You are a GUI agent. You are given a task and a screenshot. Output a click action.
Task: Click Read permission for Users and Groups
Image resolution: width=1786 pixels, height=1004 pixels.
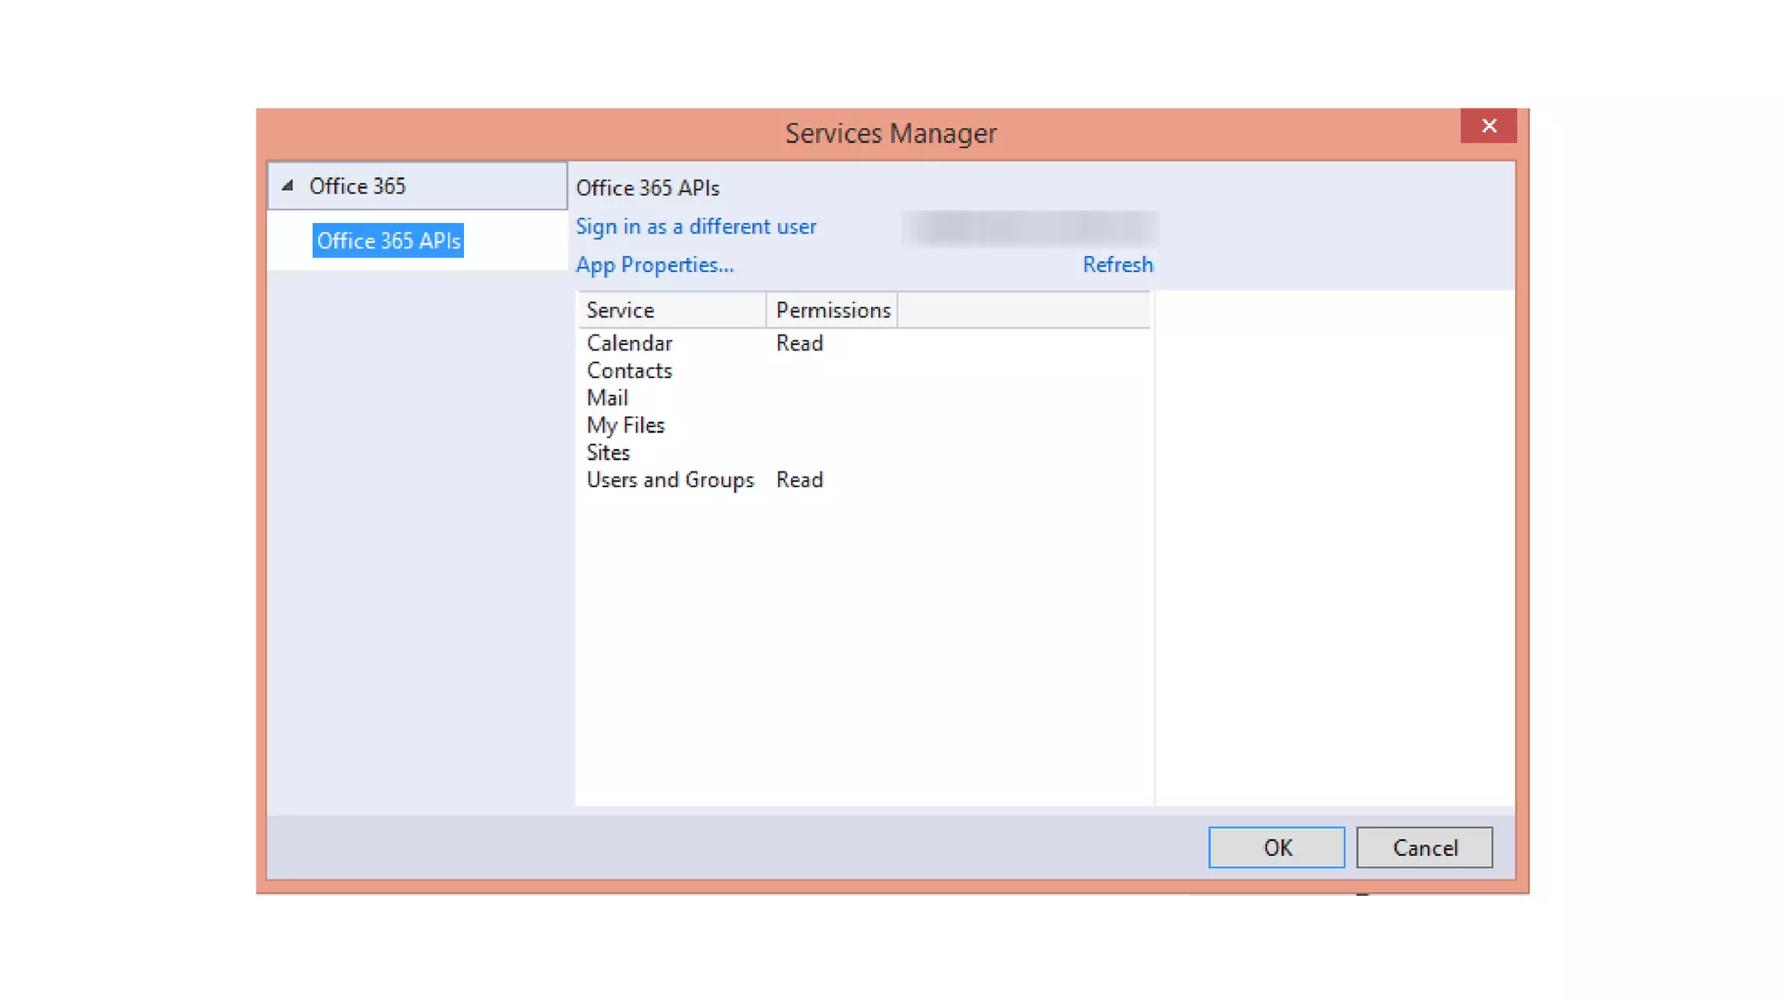coord(799,480)
